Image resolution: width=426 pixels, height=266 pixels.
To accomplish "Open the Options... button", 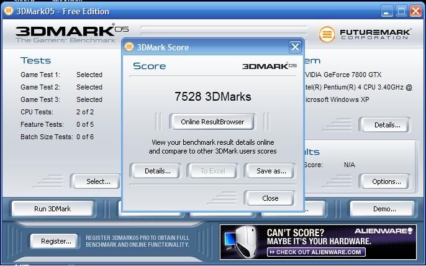I will click(384, 181).
